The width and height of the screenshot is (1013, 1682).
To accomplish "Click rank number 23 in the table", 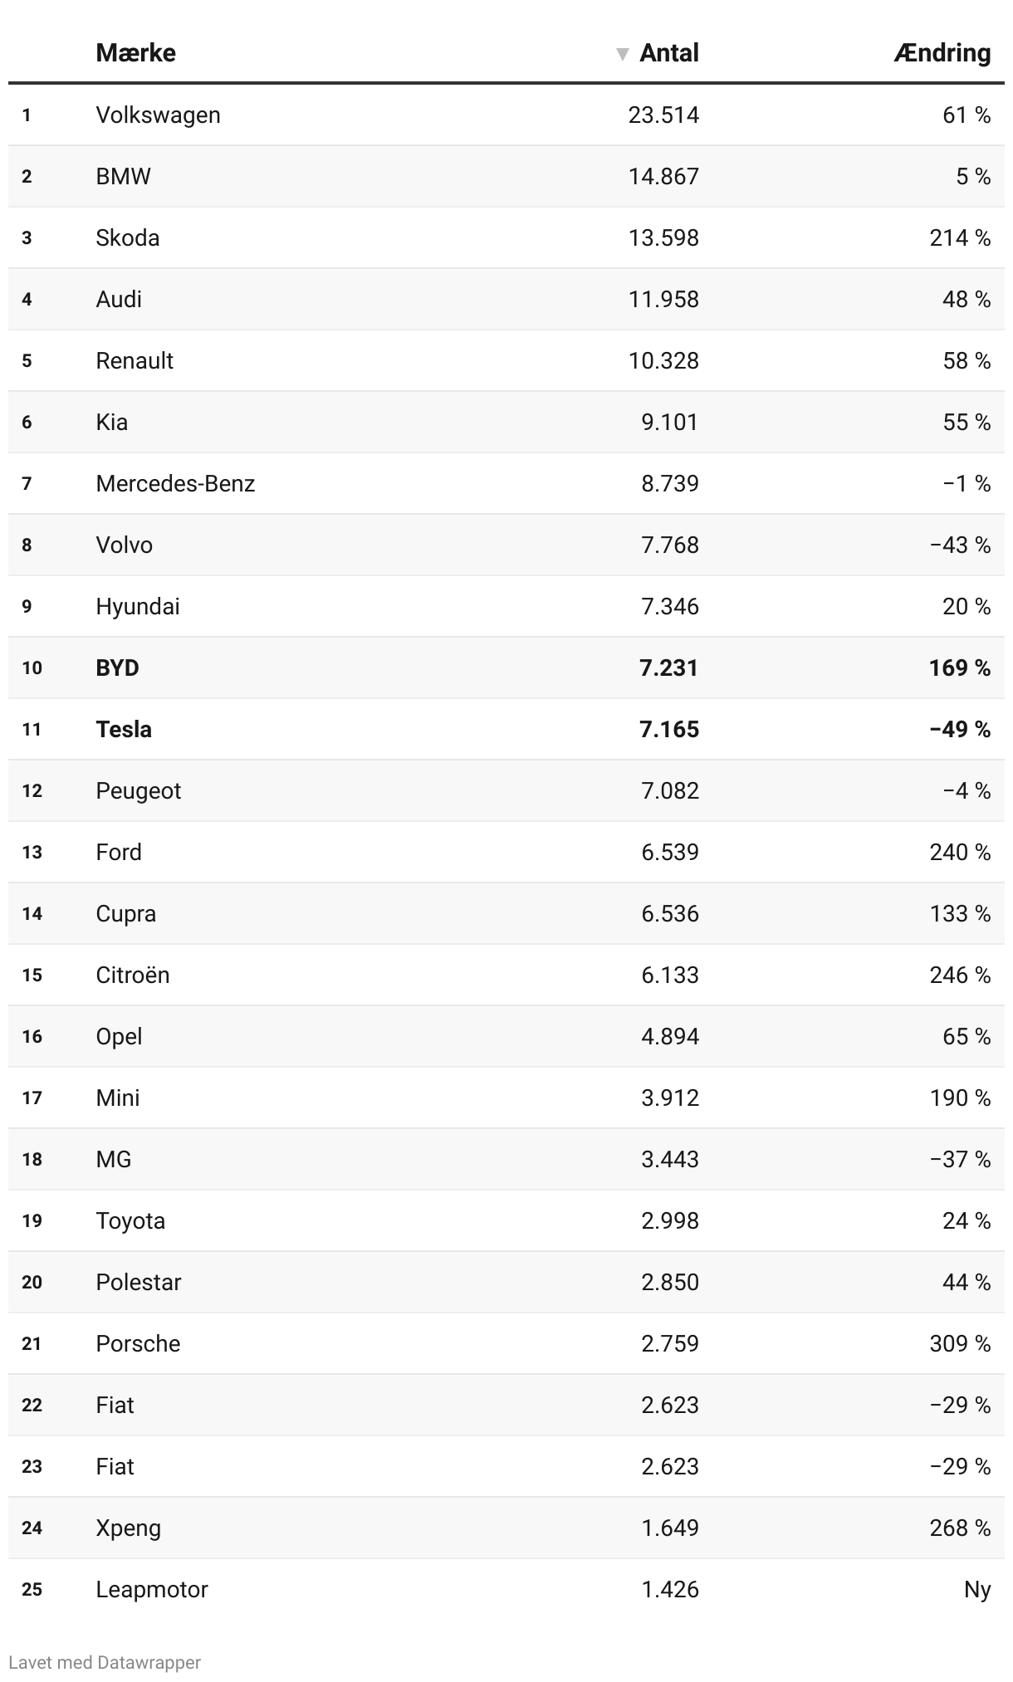I will click(32, 1466).
